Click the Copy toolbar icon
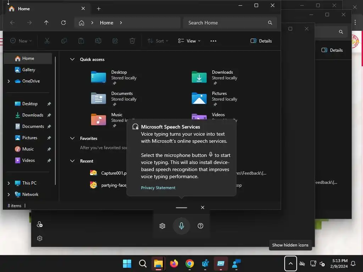 64,41
